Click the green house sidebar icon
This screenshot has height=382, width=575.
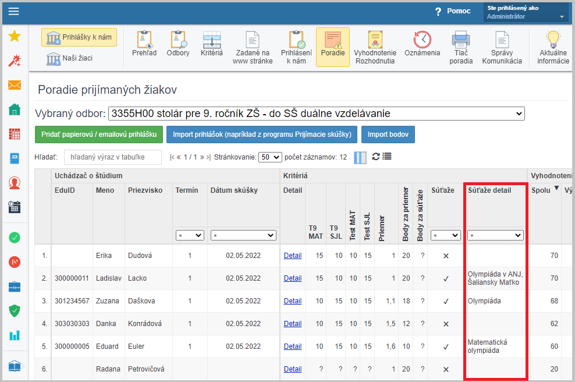15,109
